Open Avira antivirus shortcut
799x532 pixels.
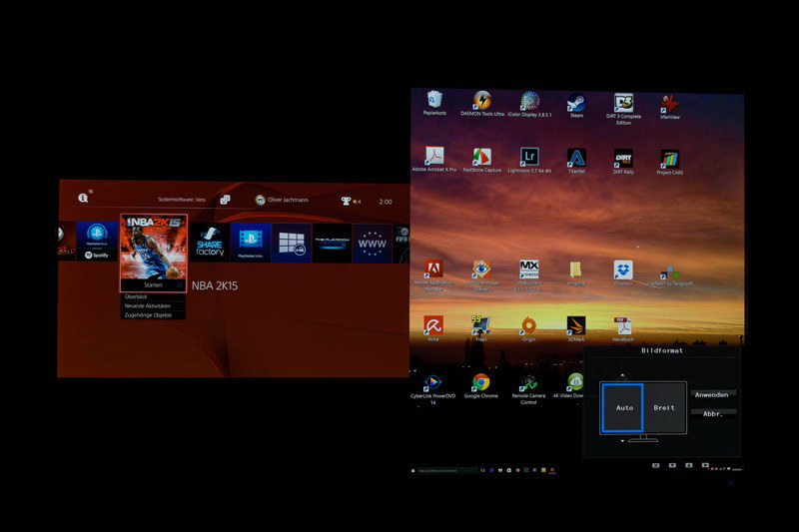433,328
